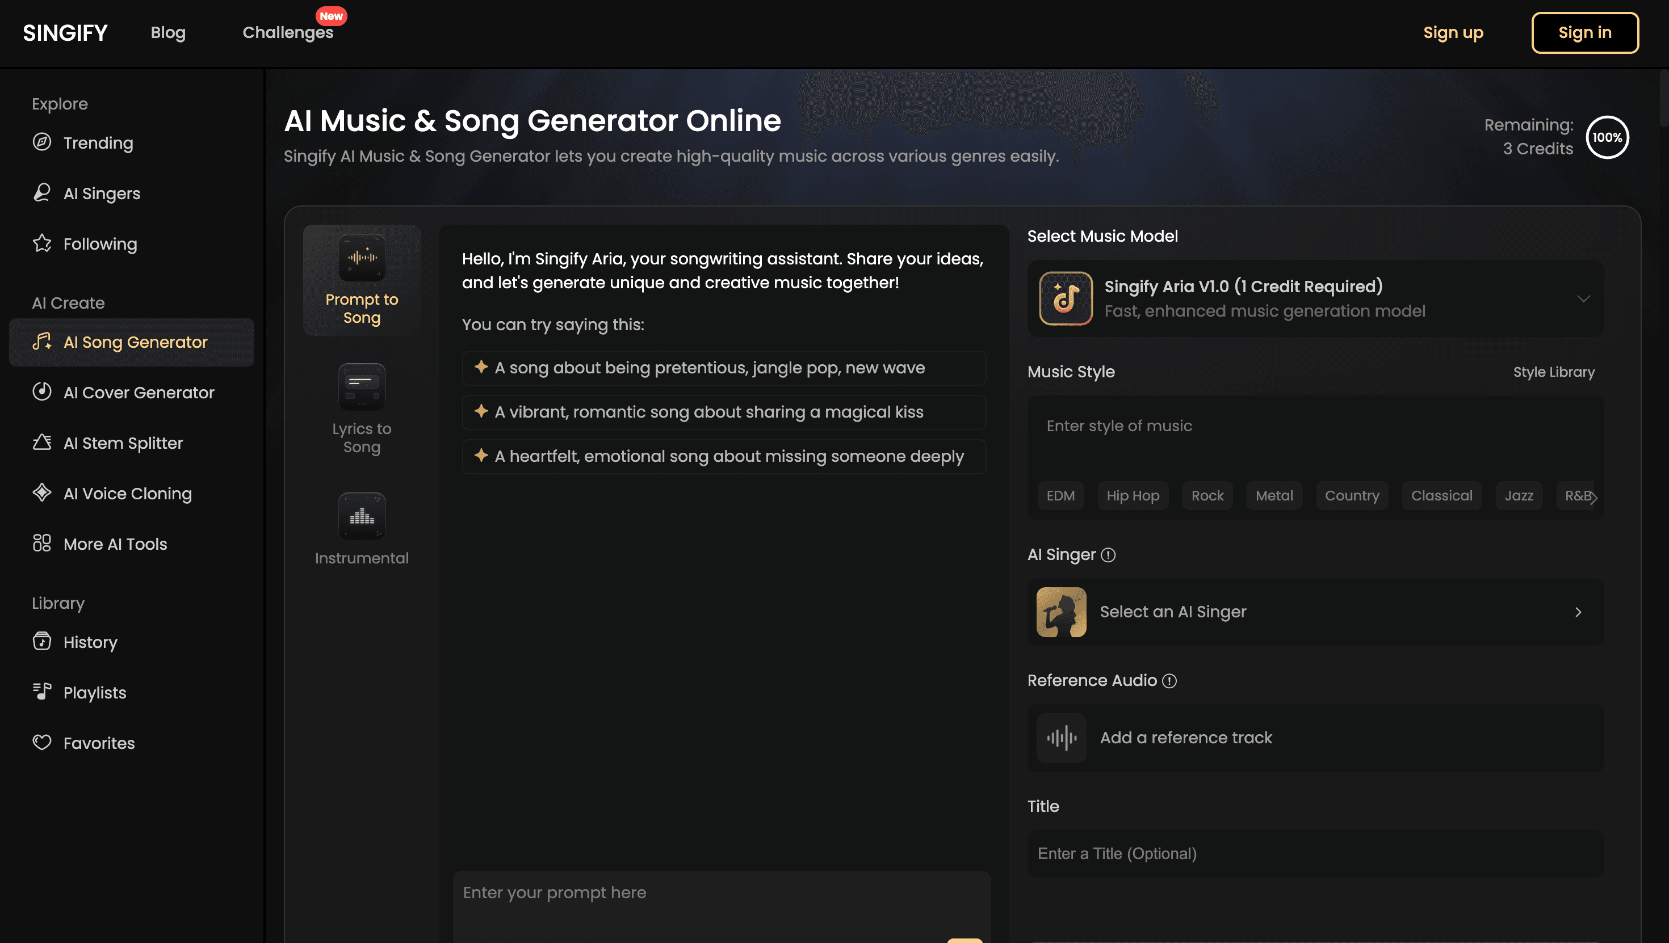Click the AI Singers microphone icon
This screenshot has height=943, width=1669.
pyautogui.click(x=42, y=192)
